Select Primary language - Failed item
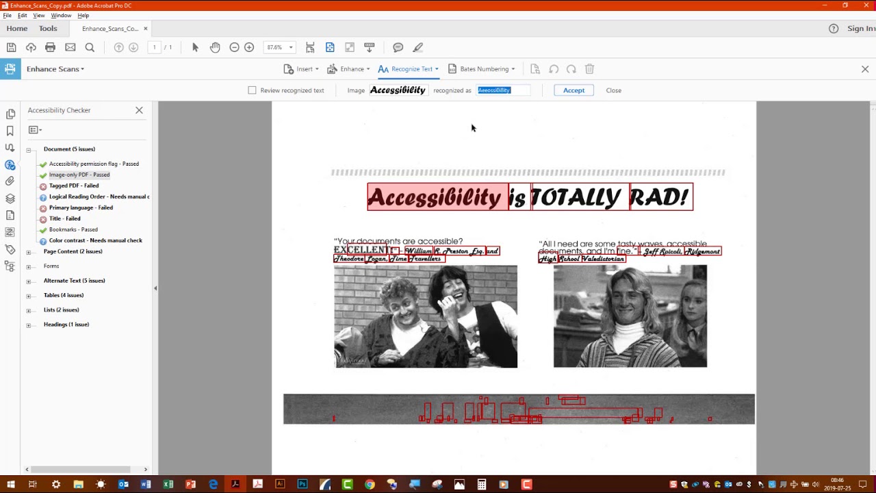This screenshot has width=876, height=493. pos(81,207)
